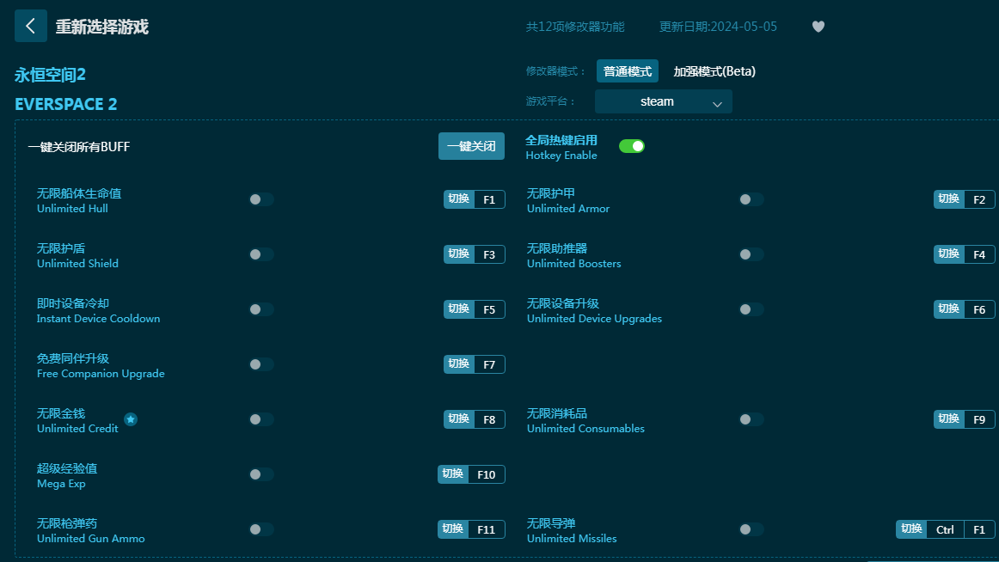Click the F2 hotkey key box
This screenshot has height=562, width=999.
point(979,199)
